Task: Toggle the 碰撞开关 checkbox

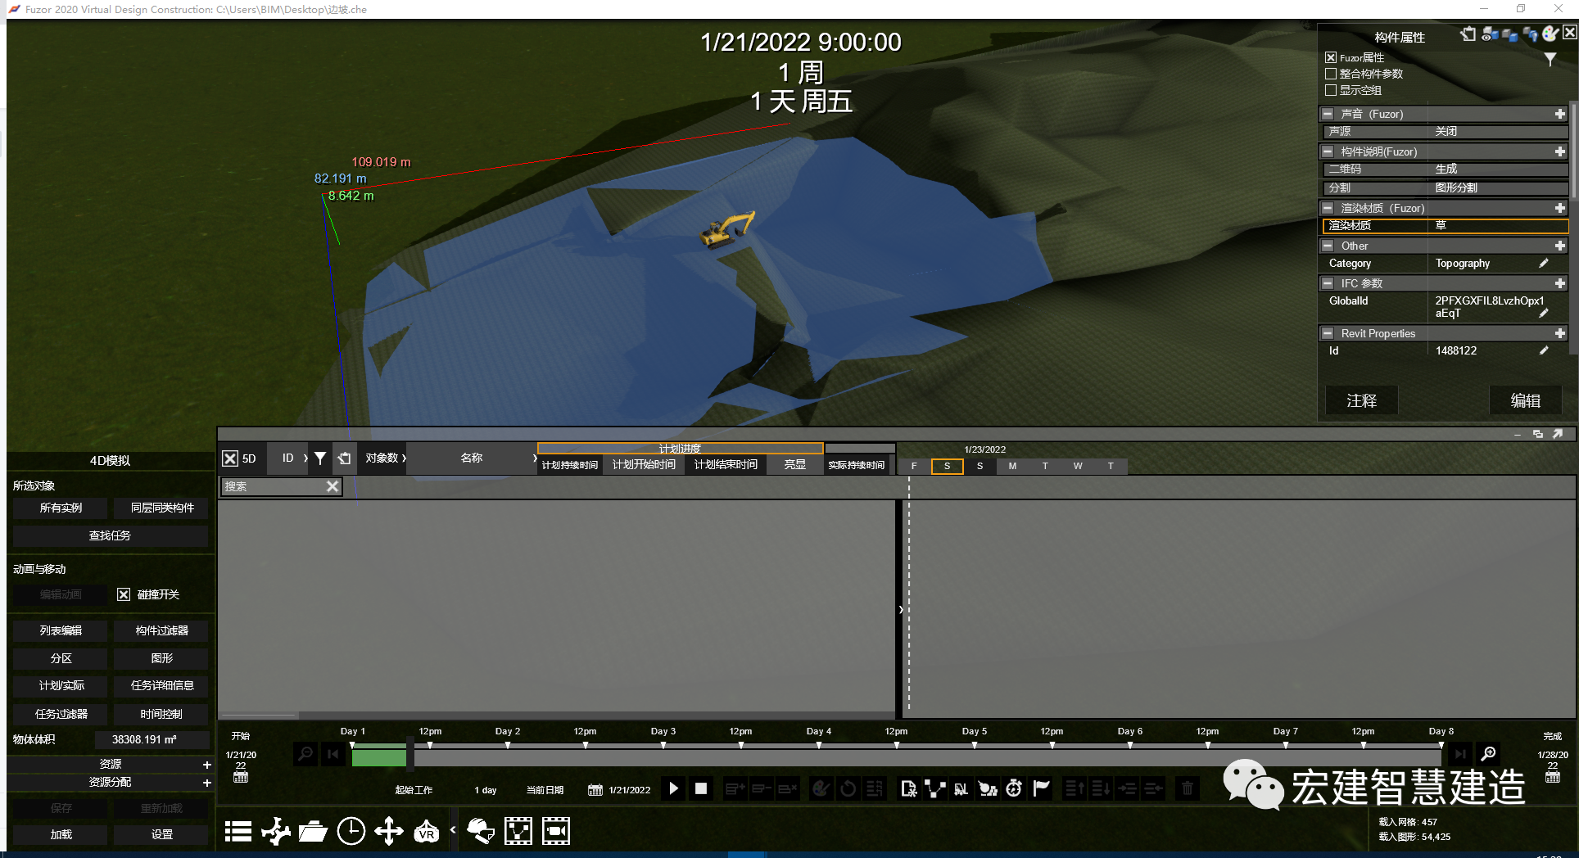Action: (x=123, y=594)
